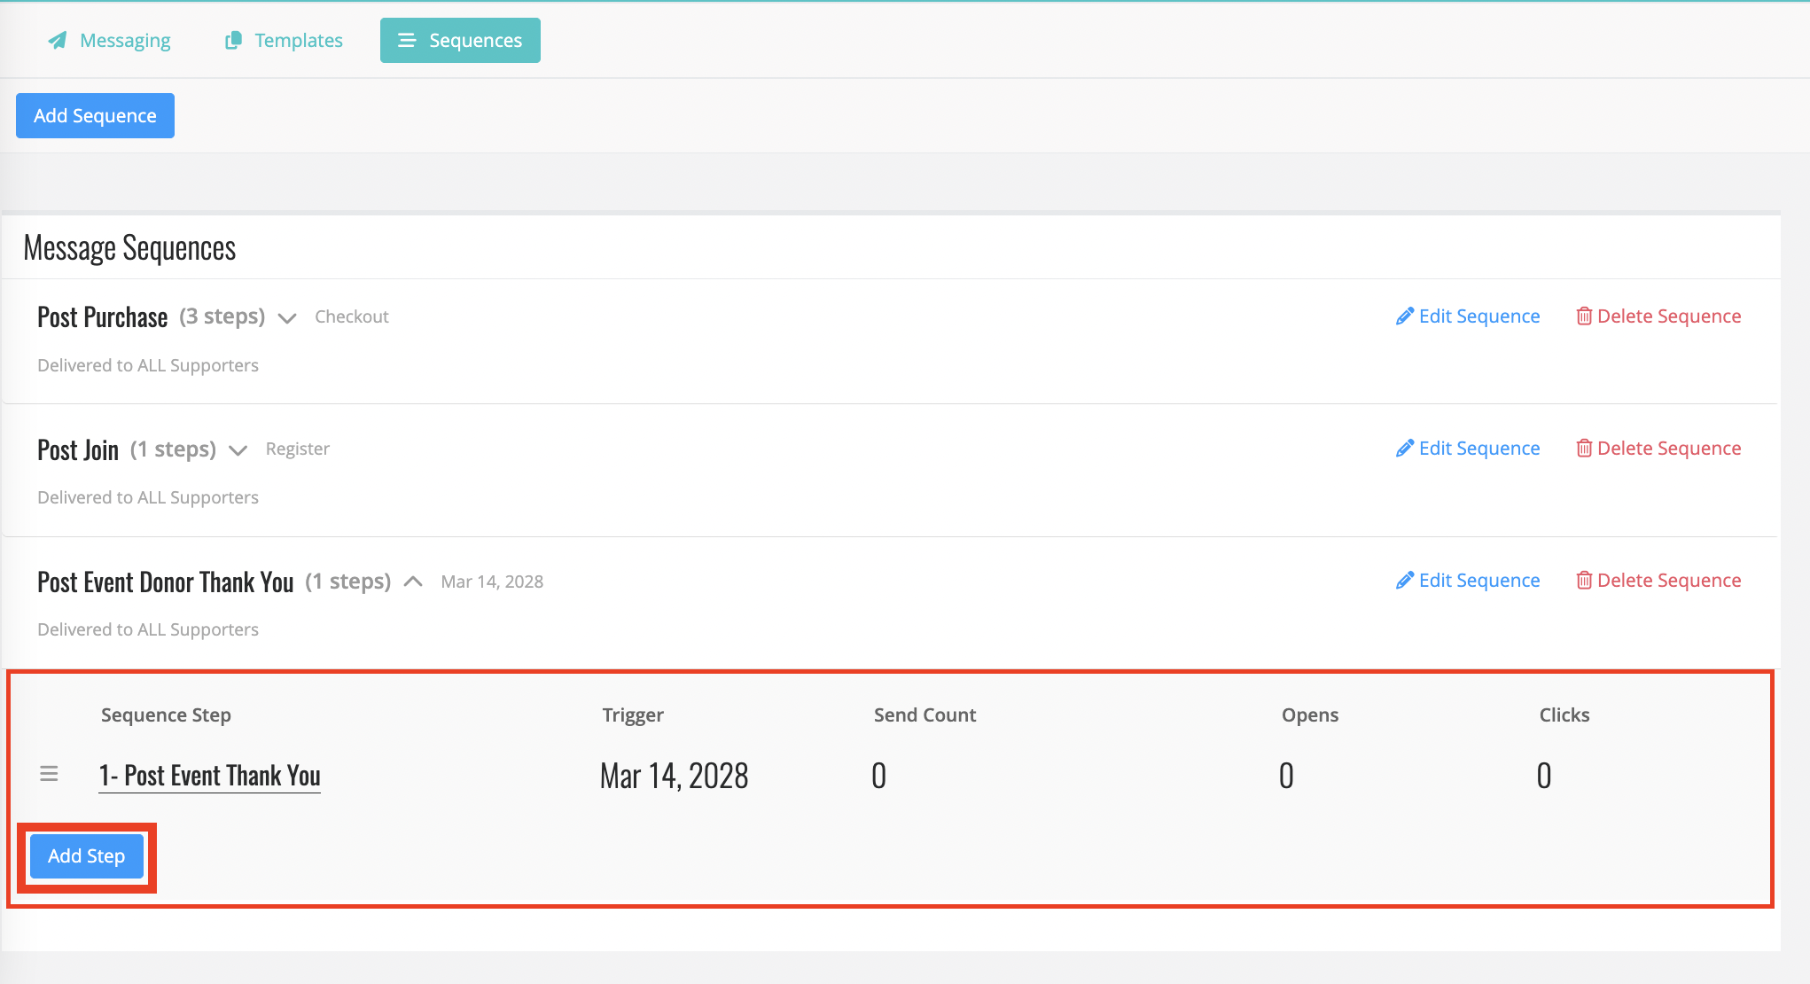This screenshot has width=1810, height=984.
Task: Delete the Post Event Donor Thank You sequence
Action: 1658,581
